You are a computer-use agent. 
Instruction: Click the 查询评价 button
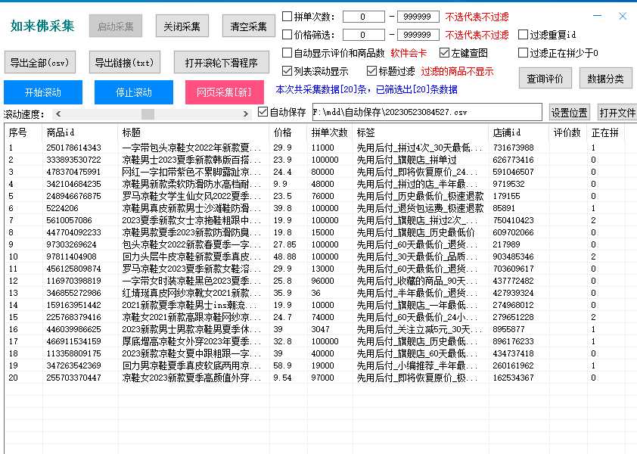tap(545, 78)
